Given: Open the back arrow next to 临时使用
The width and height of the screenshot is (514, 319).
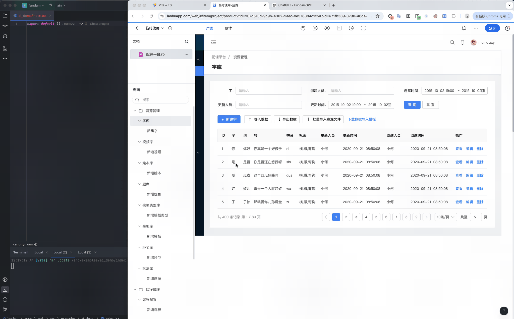Looking at the screenshot, I should (x=136, y=28).
